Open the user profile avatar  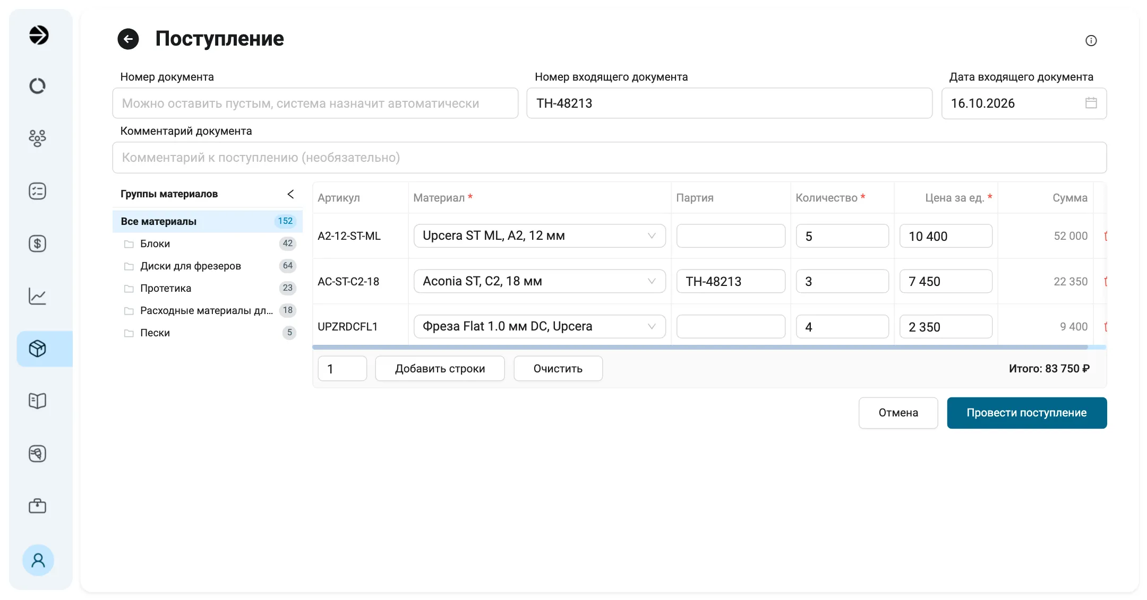(38, 560)
